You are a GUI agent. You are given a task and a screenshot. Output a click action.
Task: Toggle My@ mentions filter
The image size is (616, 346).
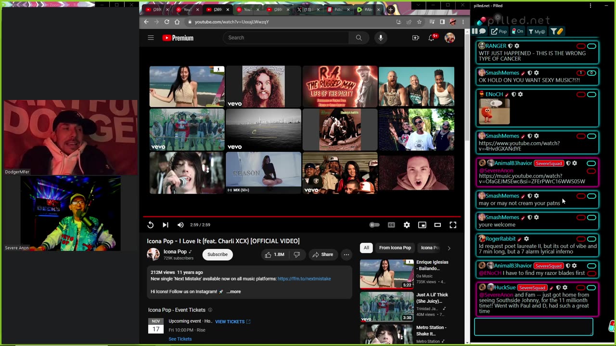click(x=537, y=31)
